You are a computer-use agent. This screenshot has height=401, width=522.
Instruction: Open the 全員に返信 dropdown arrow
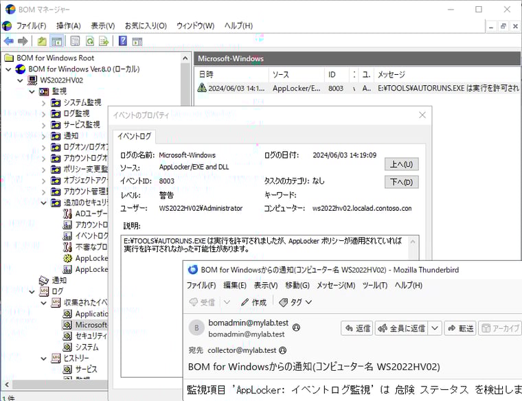[x=435, y=328]
